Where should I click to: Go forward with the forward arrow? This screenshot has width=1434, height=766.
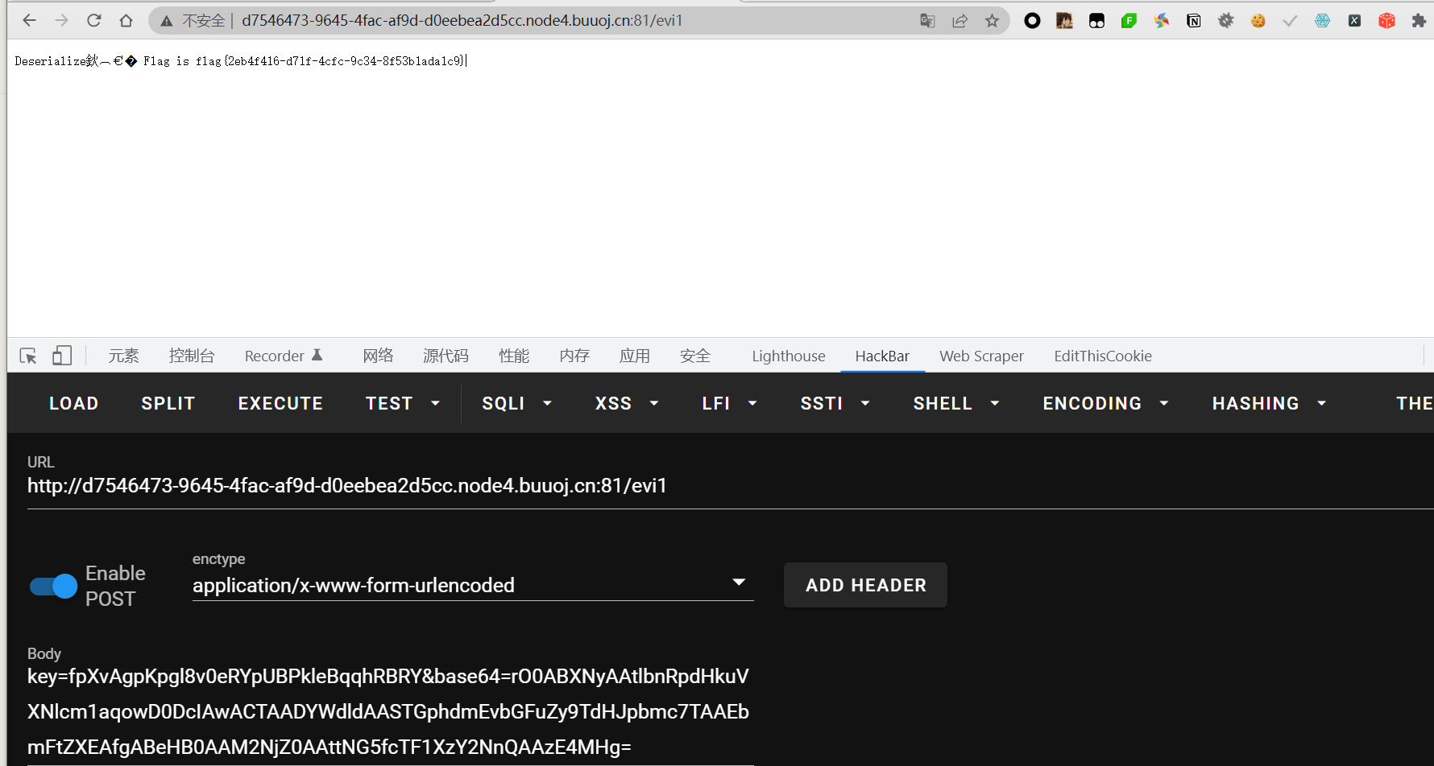(62, 21)
